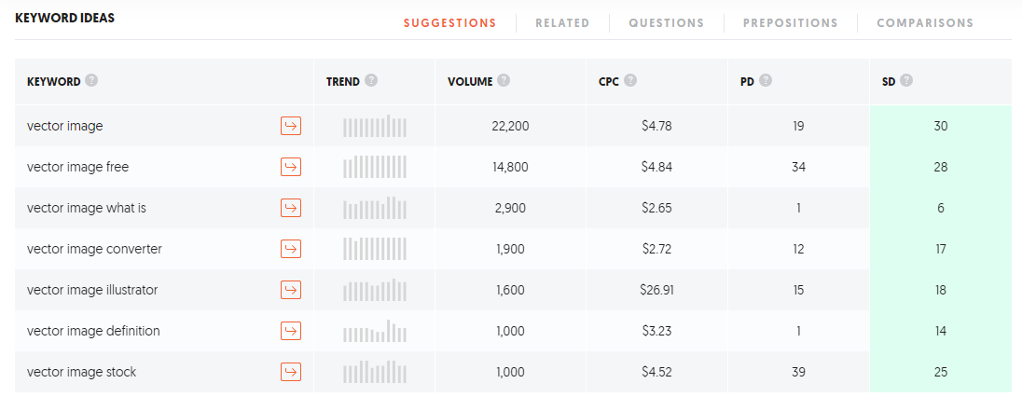Open the PREPOSITIONS tab
Image resolution: width=1022 pixels, height=397 pixels.
click(791, 22)
